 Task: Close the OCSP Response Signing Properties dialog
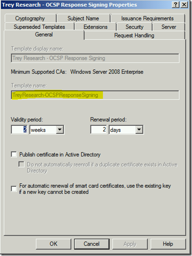point(184,5)
